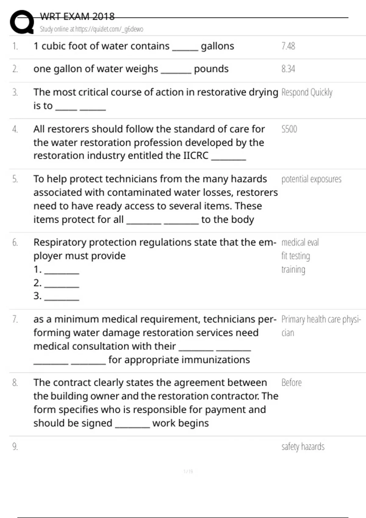Click the cubic foot of water question
The width and height of the screenshot is (366, 518).
coord(134,46)
